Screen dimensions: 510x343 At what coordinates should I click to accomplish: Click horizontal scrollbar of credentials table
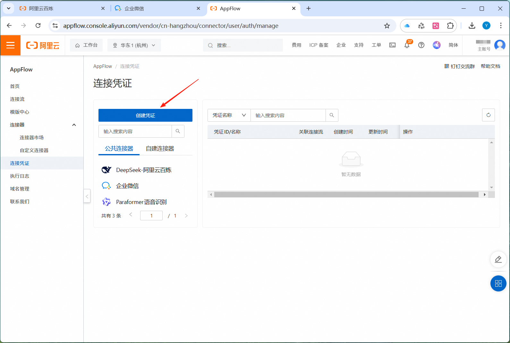346,195
